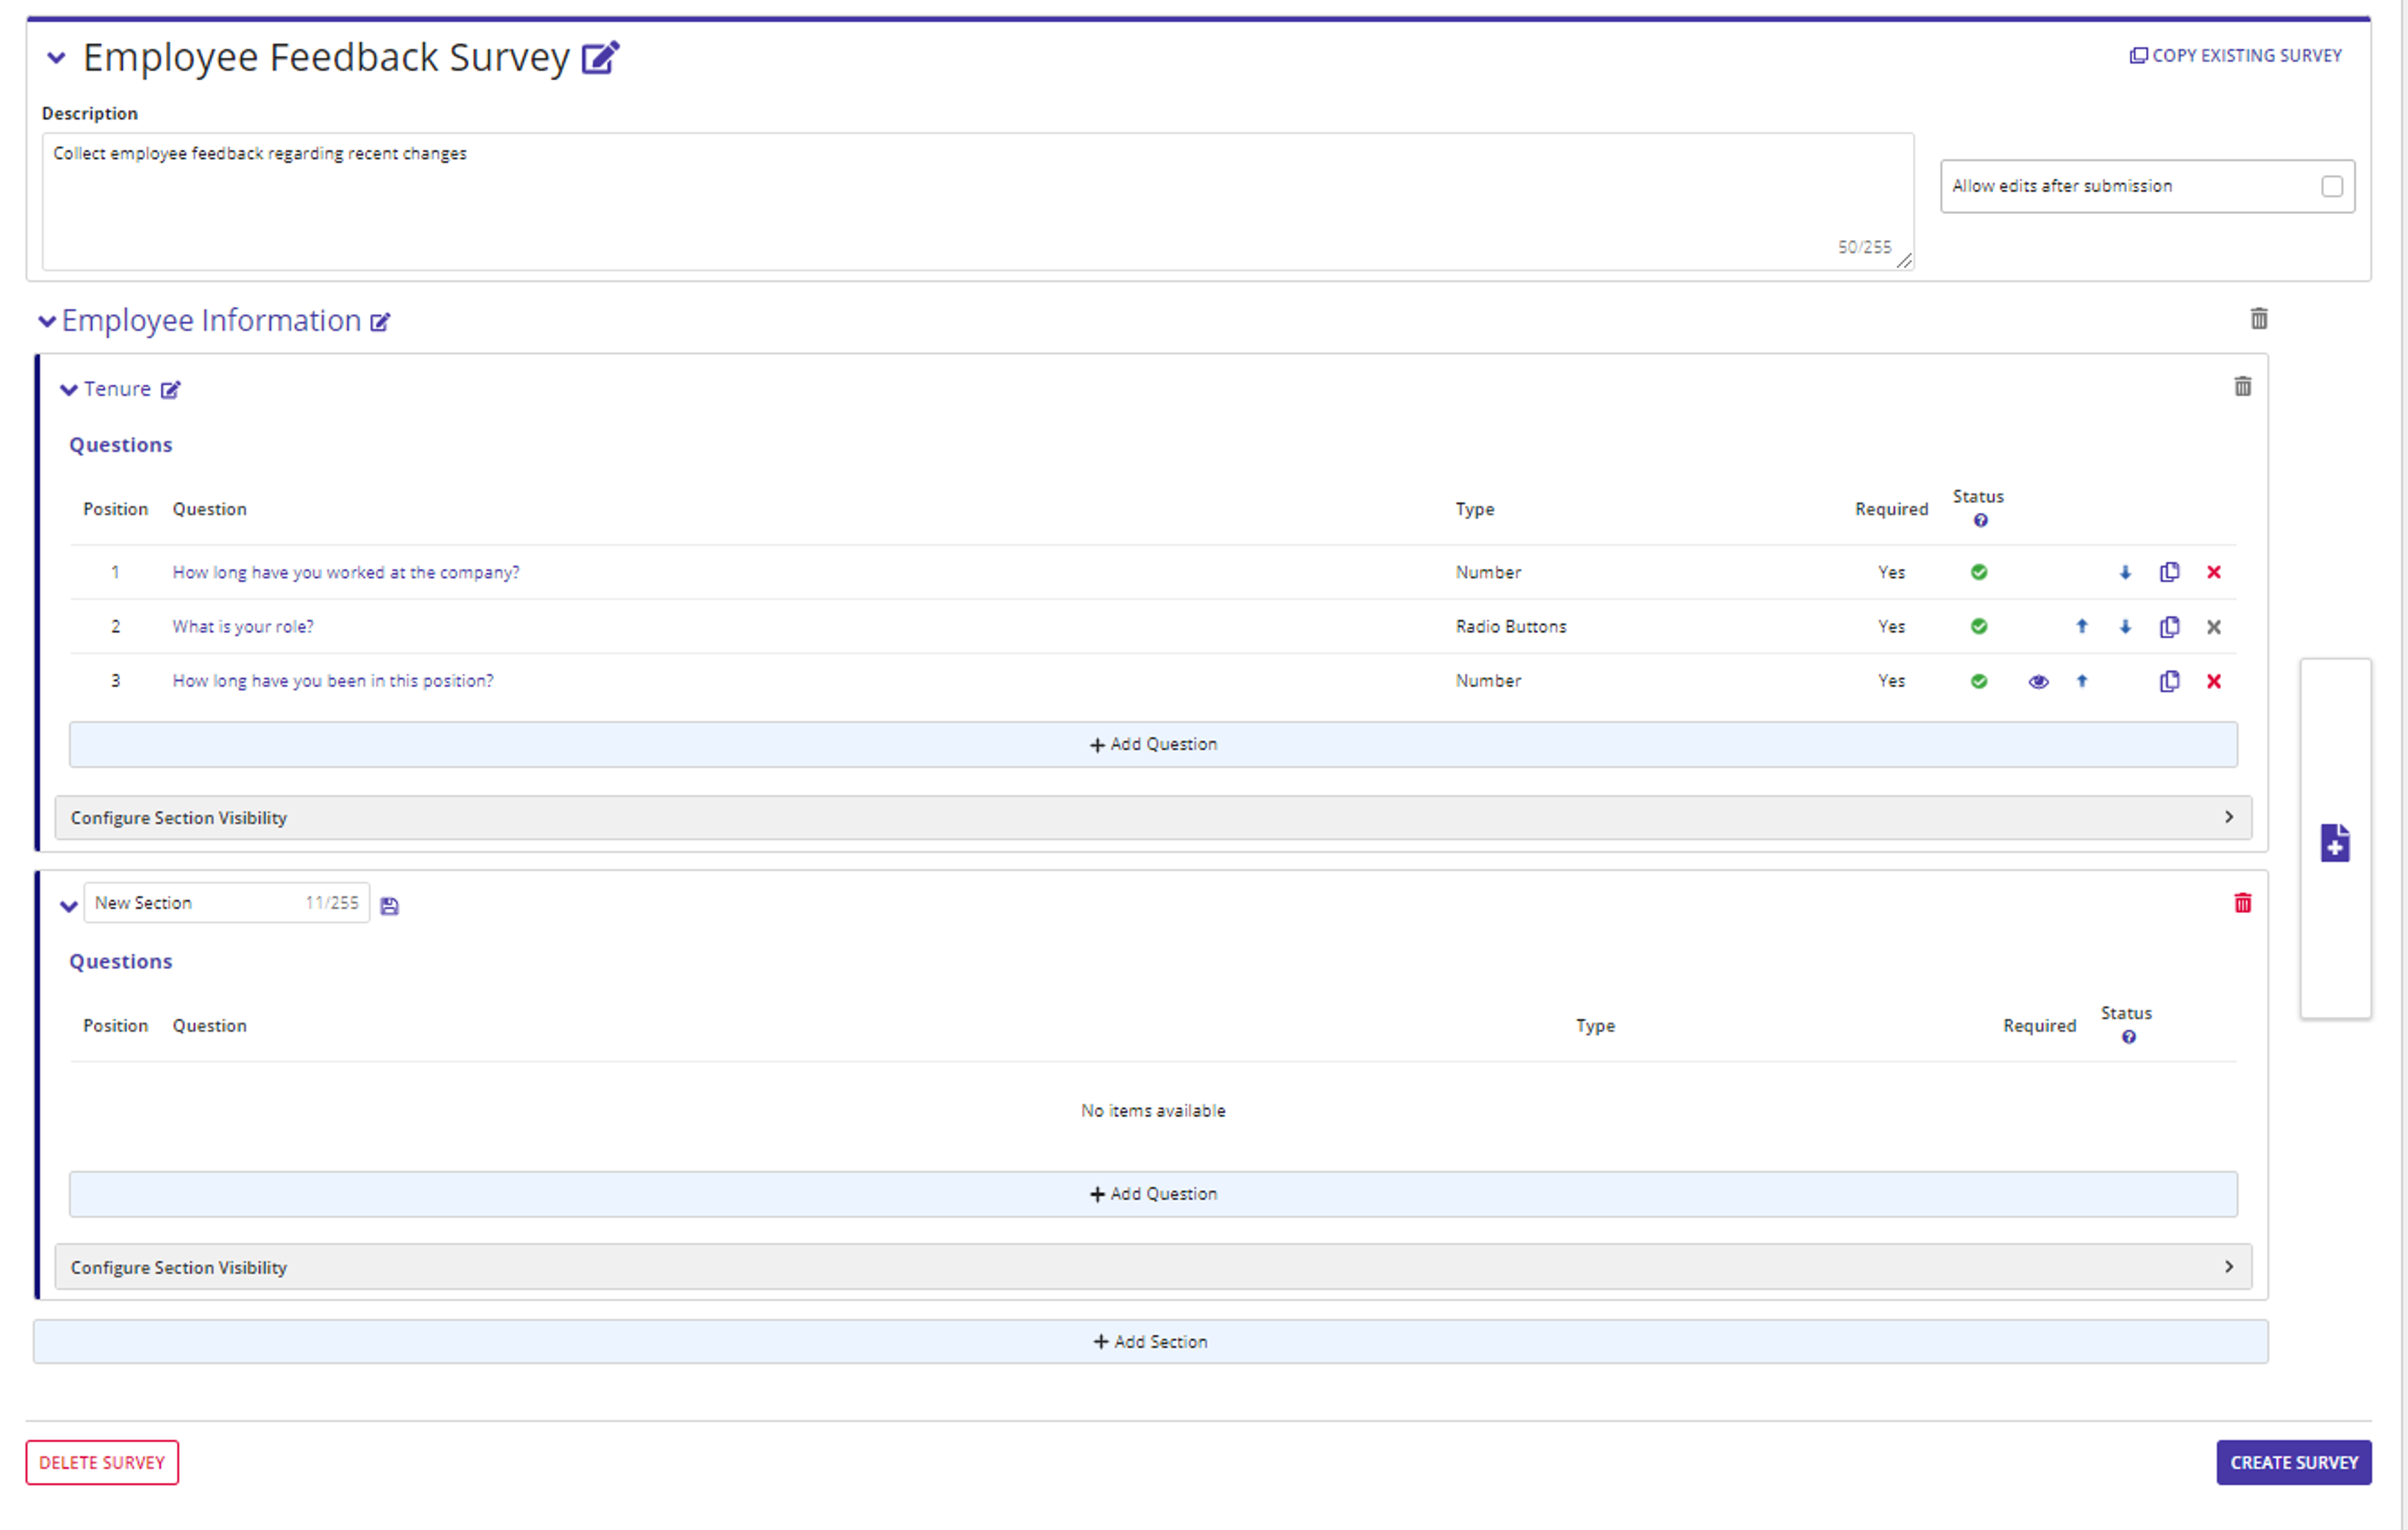Click the add-page icon on right sidebar
This screenshot has height=1530, width=2408.
point(2335,843)
